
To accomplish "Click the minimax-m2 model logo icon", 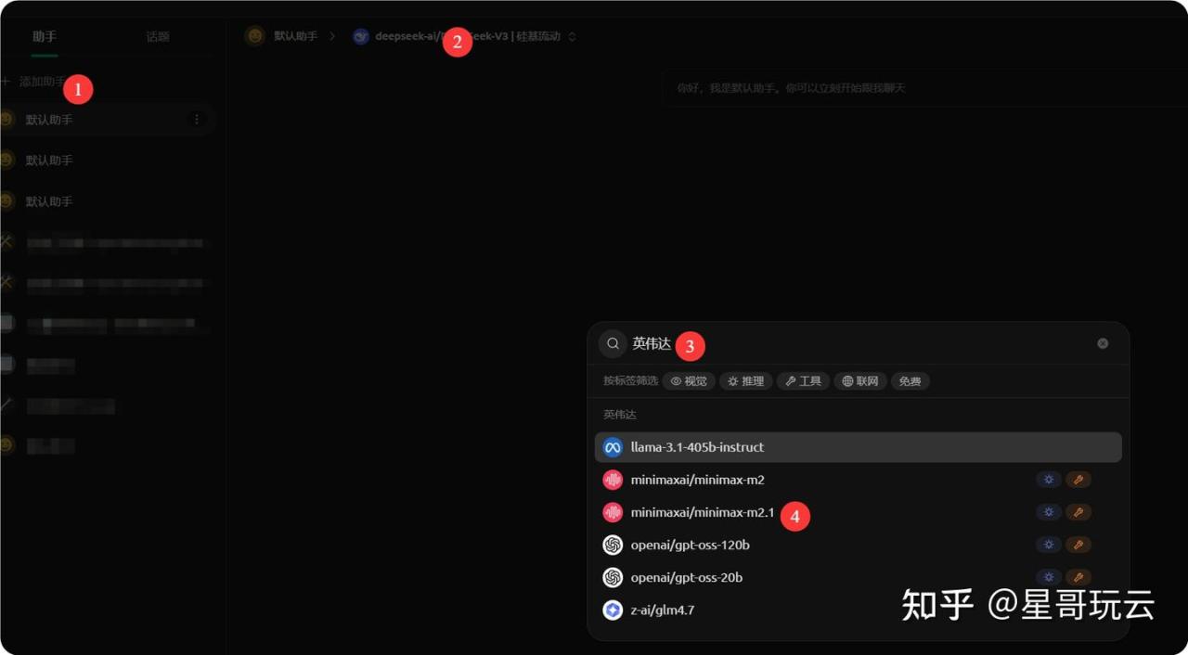I will [613, 480].
